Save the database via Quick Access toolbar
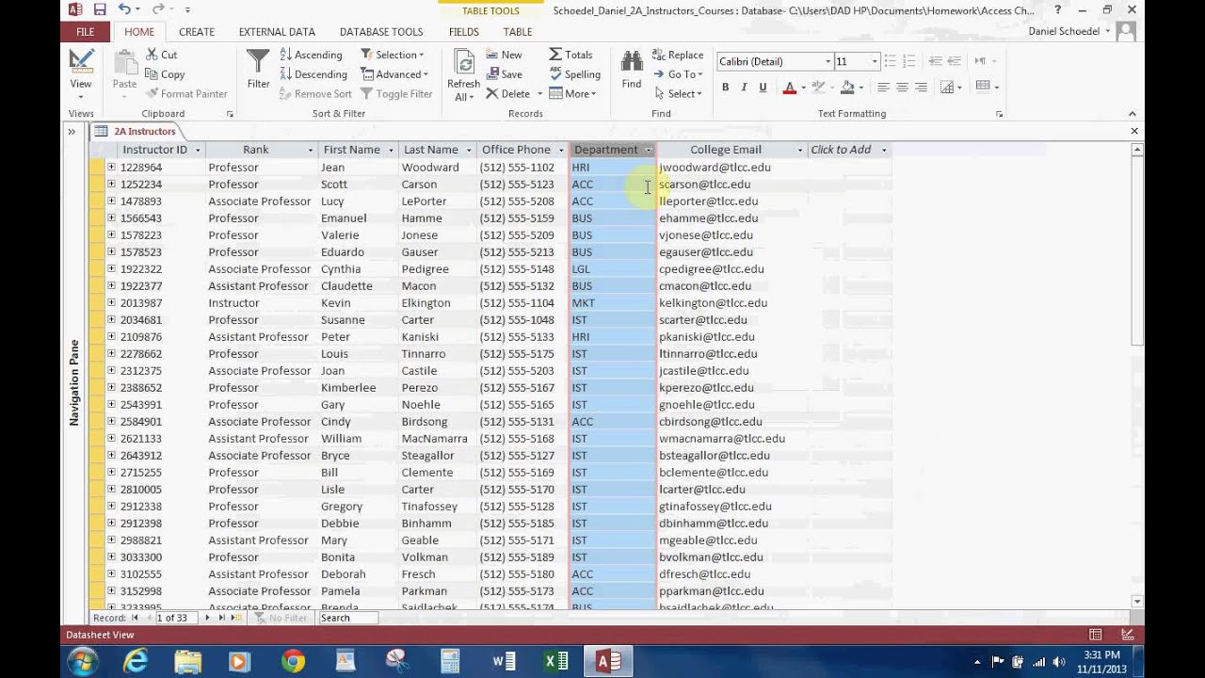Viewport: 1205px width, 678px height. (100, 9)
